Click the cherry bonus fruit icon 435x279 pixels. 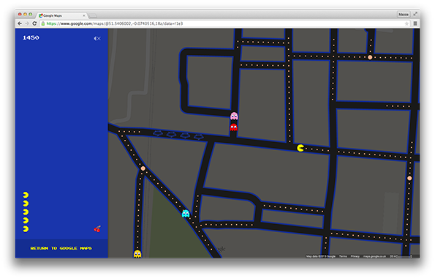97,228
